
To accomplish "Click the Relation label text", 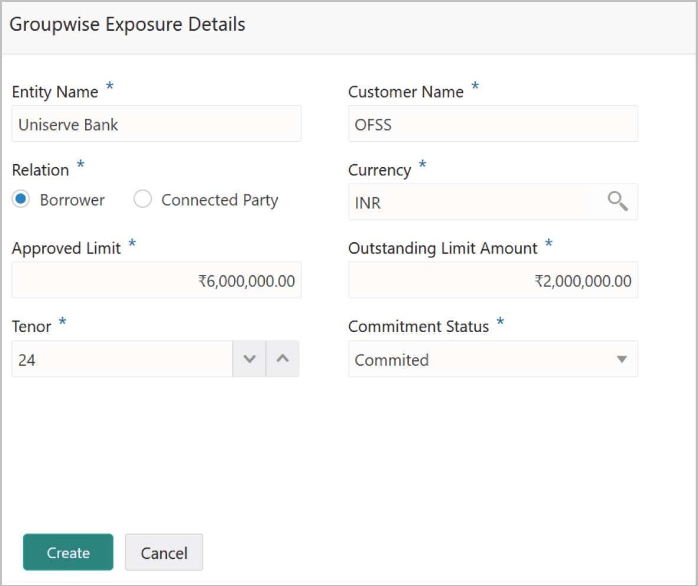I will (x=40, y=170).
